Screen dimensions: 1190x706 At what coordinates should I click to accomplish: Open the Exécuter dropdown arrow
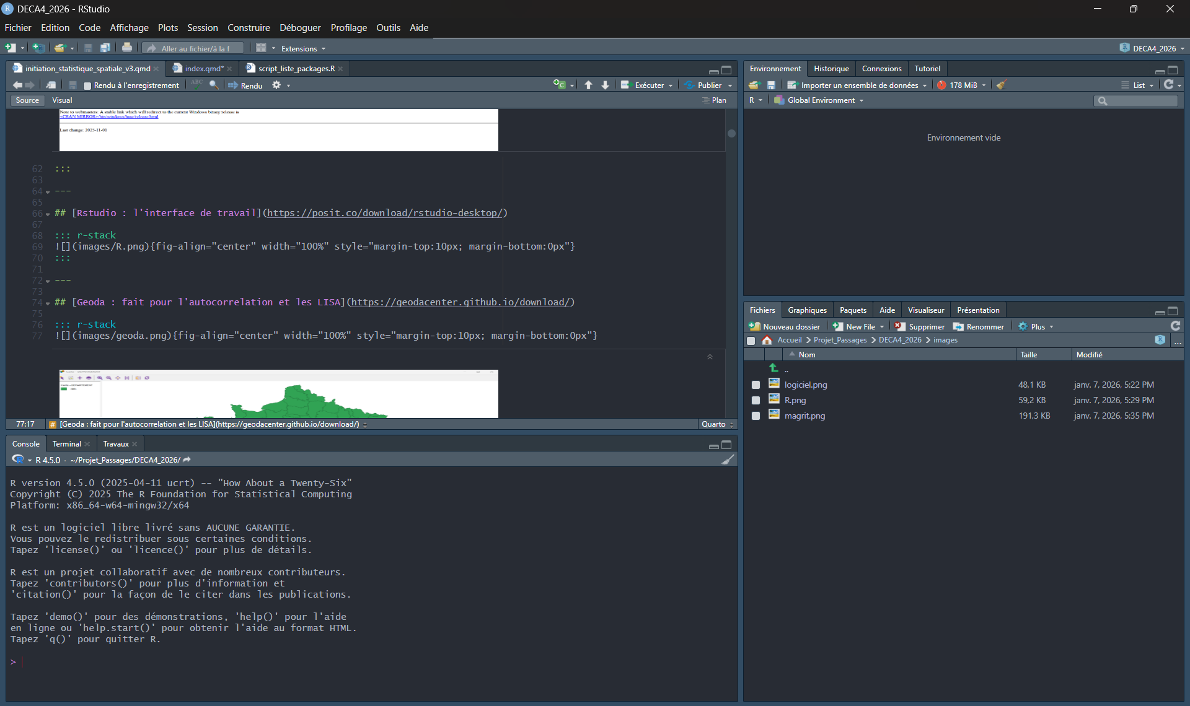(671, 85)
